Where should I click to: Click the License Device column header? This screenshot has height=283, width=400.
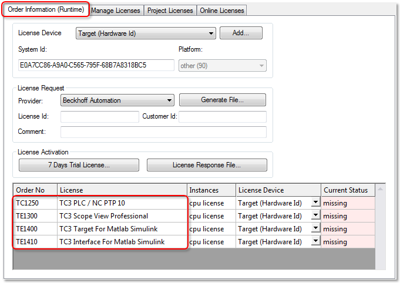pyautogui.click(x=278, y=190)
